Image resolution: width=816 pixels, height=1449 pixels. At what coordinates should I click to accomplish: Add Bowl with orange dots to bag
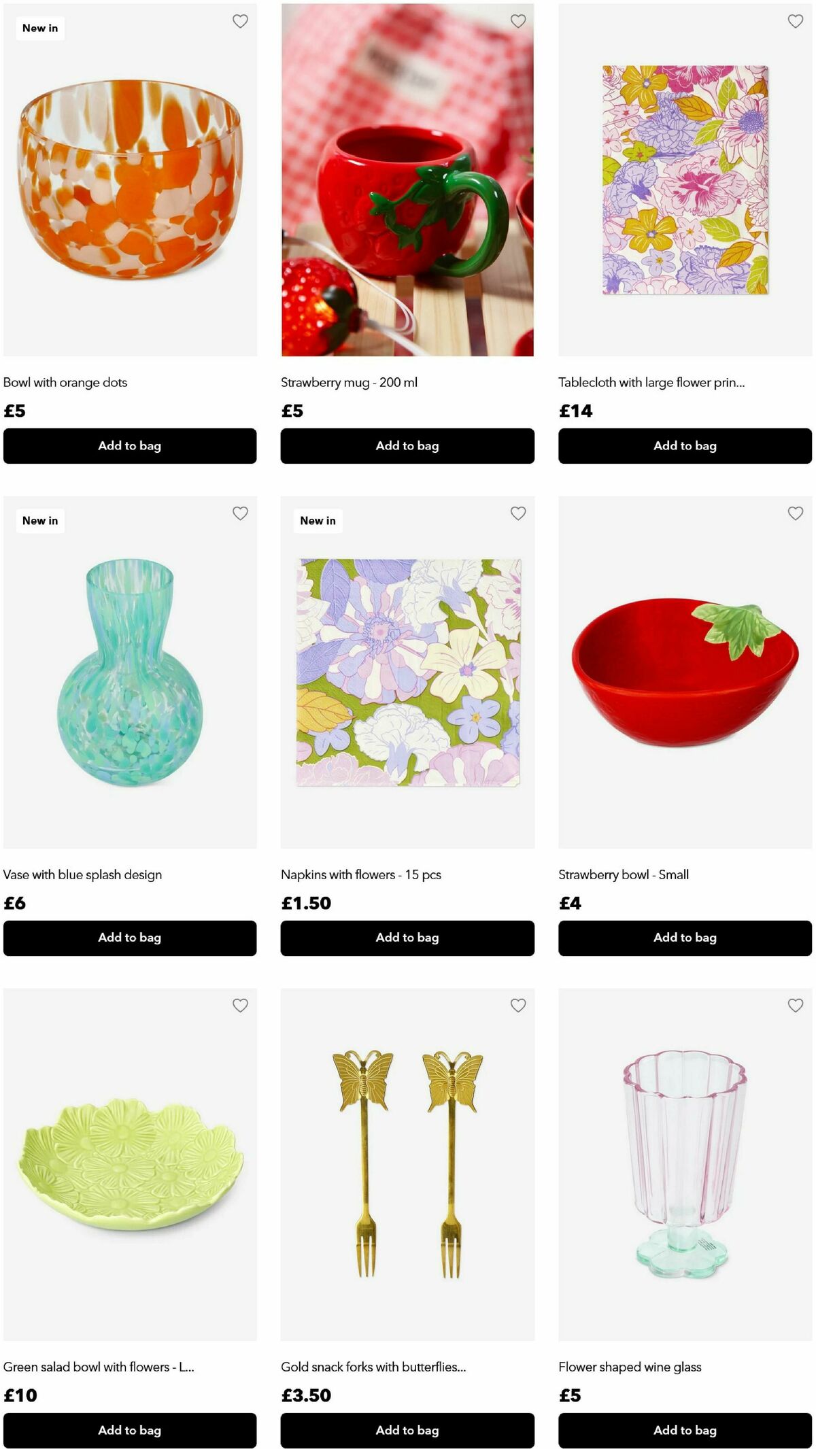(130, 446)
